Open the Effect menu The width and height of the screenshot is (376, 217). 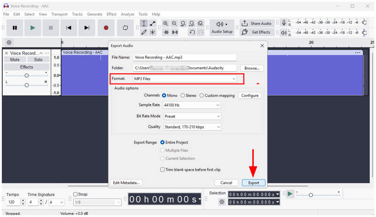click(x=111, y=14)
